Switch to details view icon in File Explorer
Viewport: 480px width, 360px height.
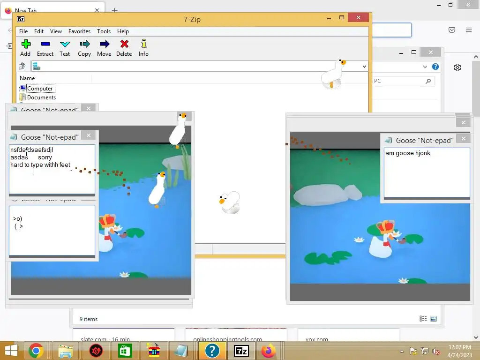pyautogui.click(x=423, y=319)
